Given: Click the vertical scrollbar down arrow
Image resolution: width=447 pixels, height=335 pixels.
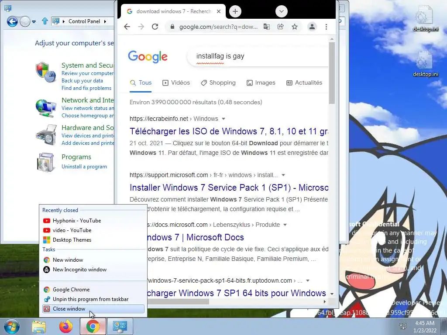Looking at the screenshot, I should click(332, 294).
